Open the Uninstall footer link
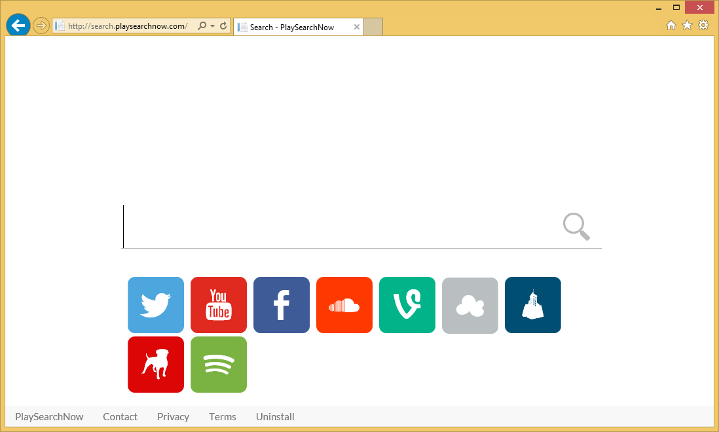This screenshot has height=432, width=719. pyautogui.click(x=275, y=417)
